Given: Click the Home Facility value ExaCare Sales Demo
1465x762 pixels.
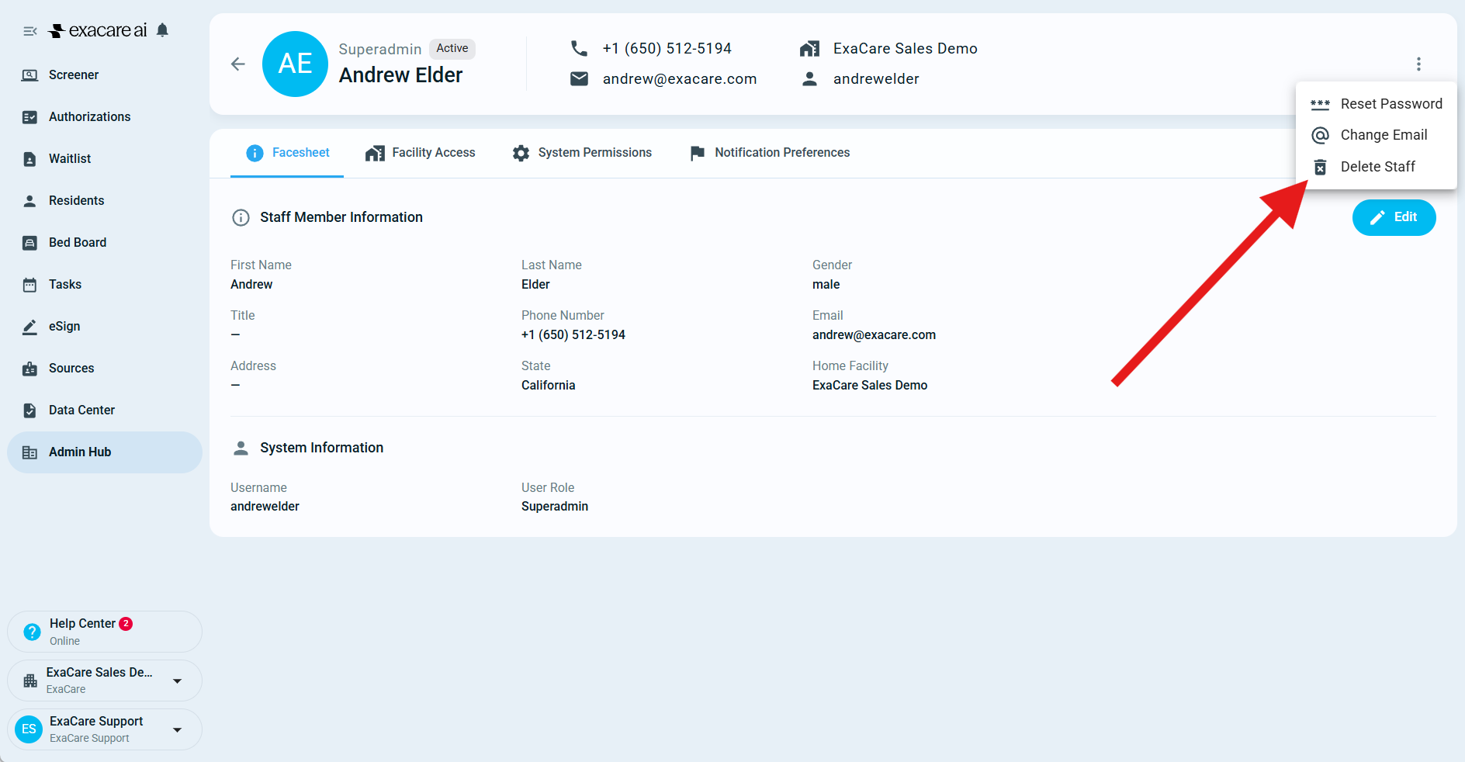Looking at the screenshot, I should (x=869, y=386).
